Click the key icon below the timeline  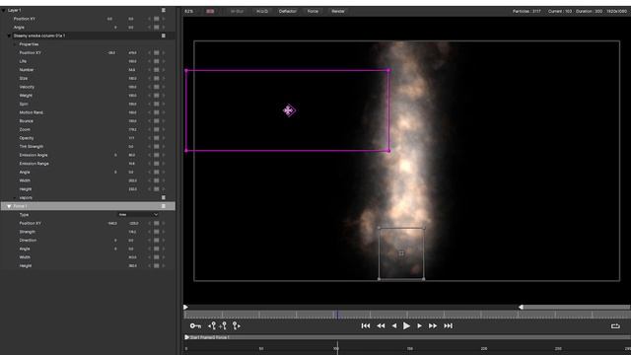pos(195,325)
